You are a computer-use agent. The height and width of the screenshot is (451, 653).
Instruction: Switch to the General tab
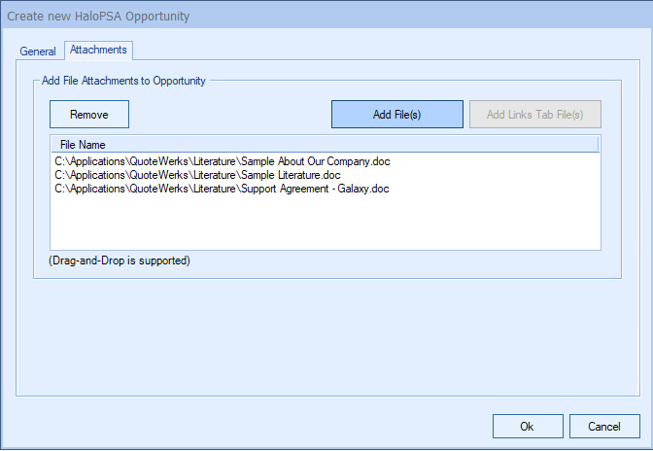point(38,51)
